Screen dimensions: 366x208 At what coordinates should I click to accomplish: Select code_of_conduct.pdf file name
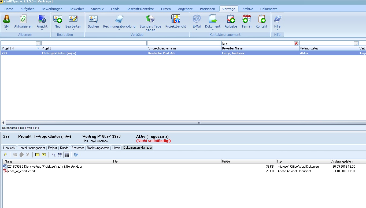[x=22, y=171]
